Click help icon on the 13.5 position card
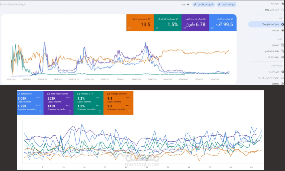This screenshot has width=285, height=171. tap(130, 28)
